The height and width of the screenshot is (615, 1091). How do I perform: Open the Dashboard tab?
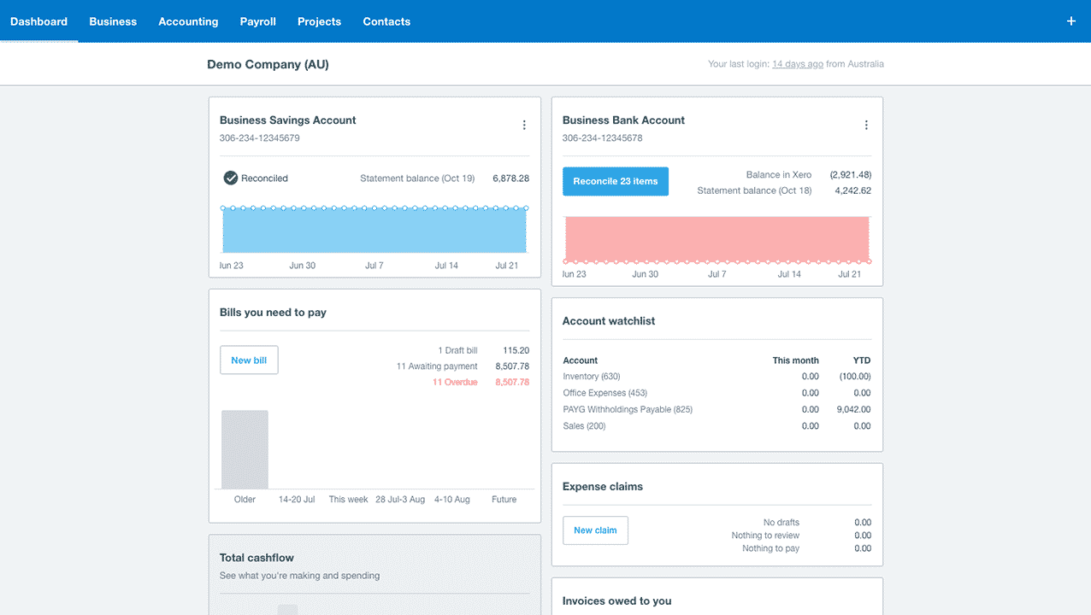[38, 21]
